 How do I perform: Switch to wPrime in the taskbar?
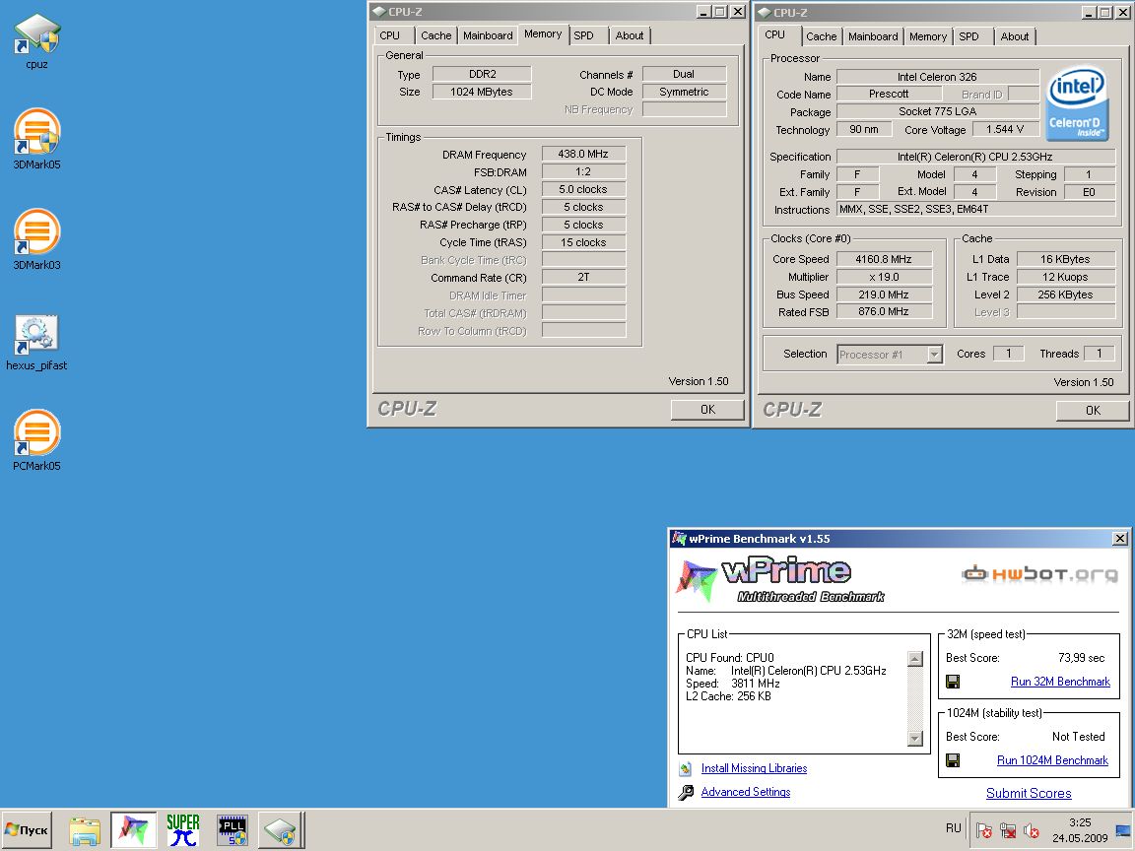tap(133, 830)
